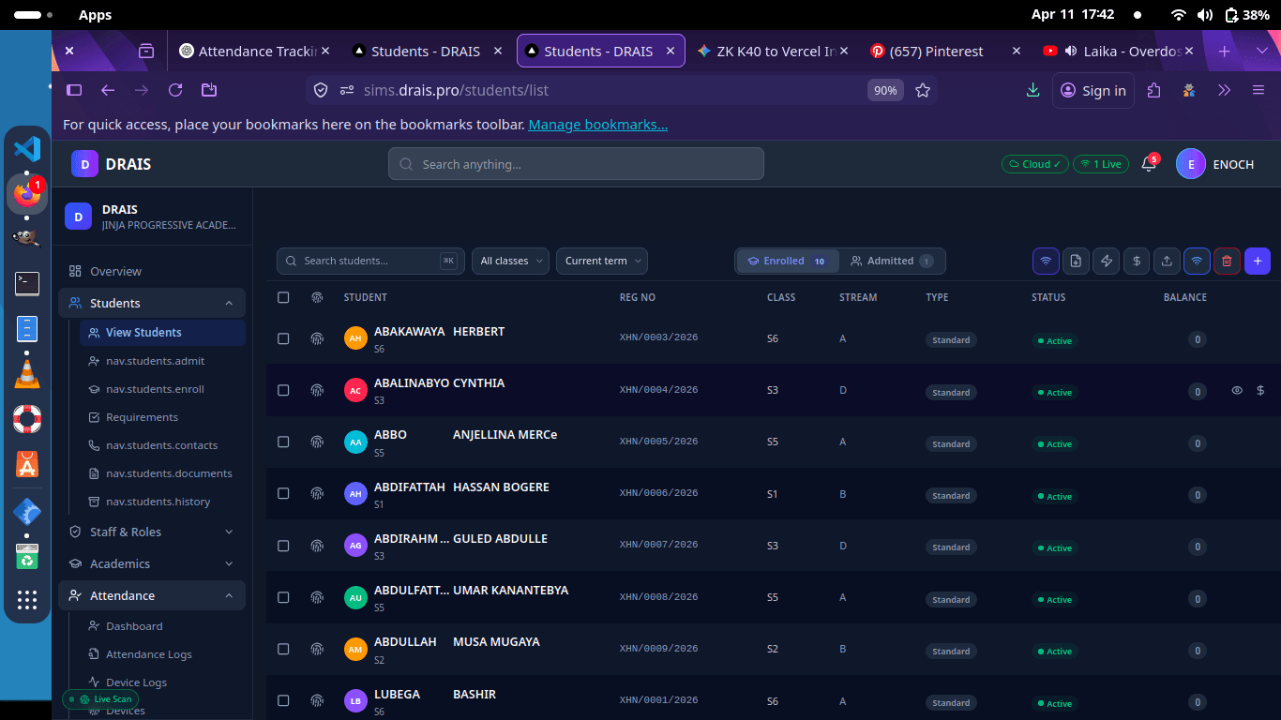This screenshot has height=720, width=1281.
Task: Click the lightning bolt toolbar icon
Action: [x=1107, y=261]
